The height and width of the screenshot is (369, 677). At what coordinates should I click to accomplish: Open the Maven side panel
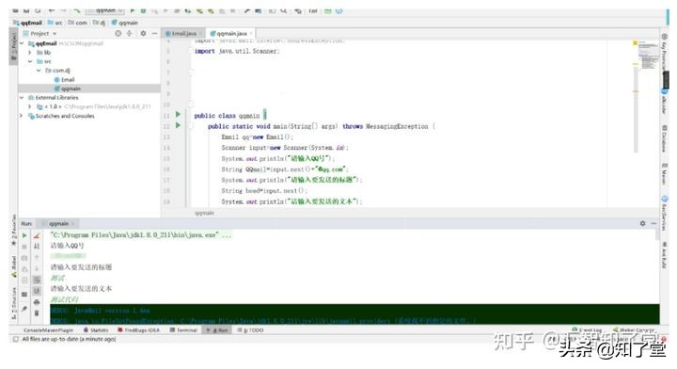pyautogui.click(x=665, y=174)
